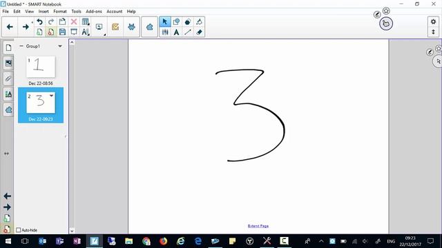Open add-ons puzzle piece in toolbar
Viewport: 442px width, 248px height.
(149, 27)
